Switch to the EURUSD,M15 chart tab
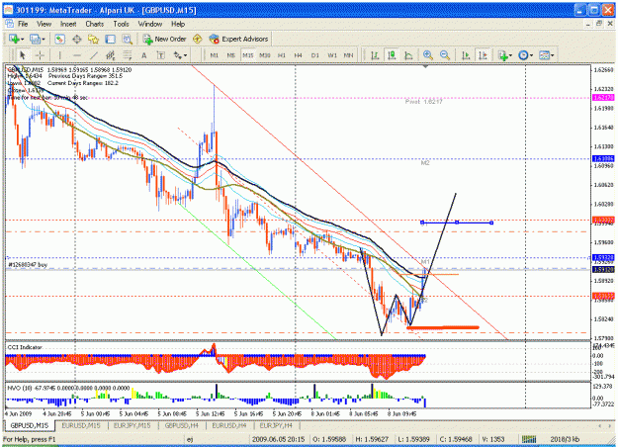This screenshot has height=447, width=618. 81,425
